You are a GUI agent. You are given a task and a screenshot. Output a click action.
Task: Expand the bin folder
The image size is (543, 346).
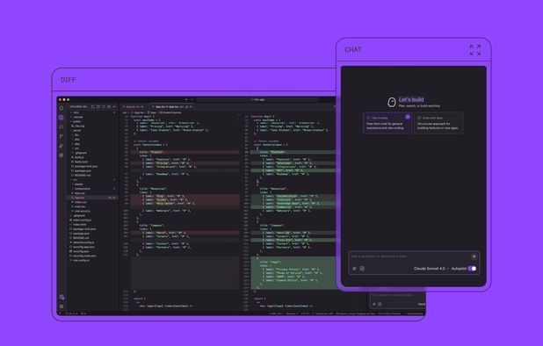point(76,135)
